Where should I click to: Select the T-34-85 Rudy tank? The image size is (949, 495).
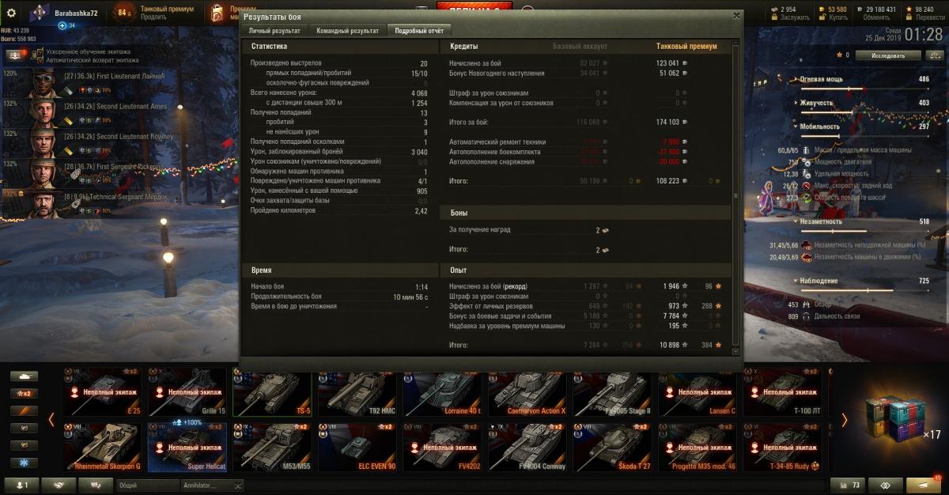(x=785, y=447)
